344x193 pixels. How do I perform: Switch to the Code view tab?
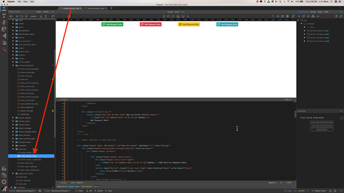tap(177, 12)
